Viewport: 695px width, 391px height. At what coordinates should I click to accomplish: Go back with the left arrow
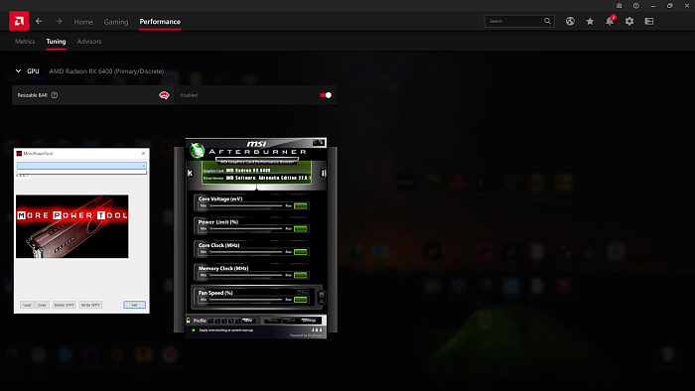39,21
